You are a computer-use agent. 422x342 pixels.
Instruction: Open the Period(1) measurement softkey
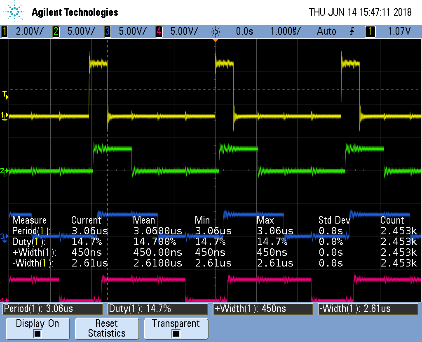tap(53, 309)
